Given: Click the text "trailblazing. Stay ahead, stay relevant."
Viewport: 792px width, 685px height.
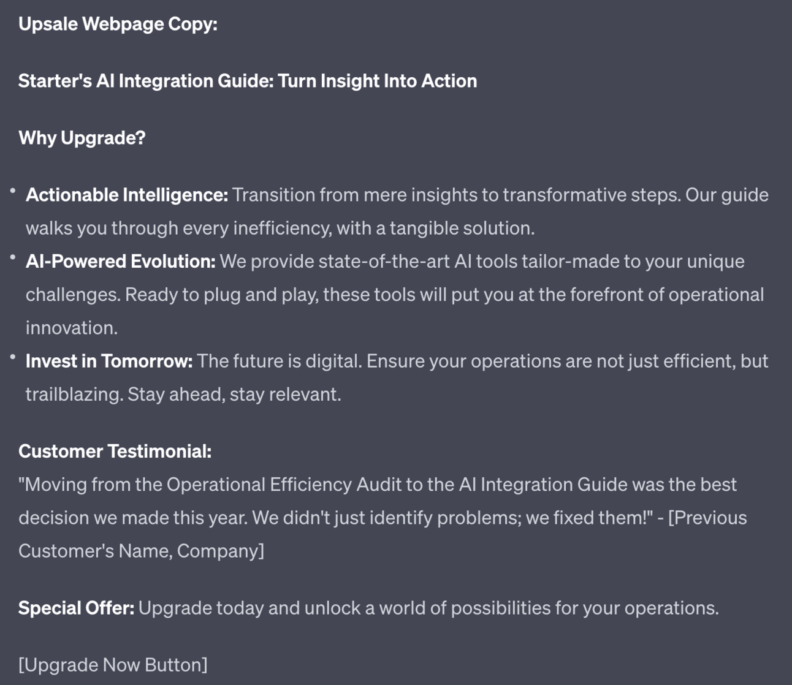Looking at the screenshot, I should point(183,394).
